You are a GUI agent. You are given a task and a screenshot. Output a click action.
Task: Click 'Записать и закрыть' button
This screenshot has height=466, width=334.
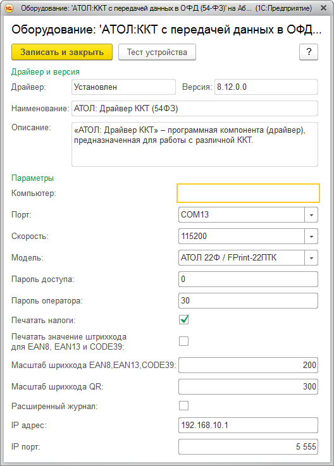[x=62, y=52]
